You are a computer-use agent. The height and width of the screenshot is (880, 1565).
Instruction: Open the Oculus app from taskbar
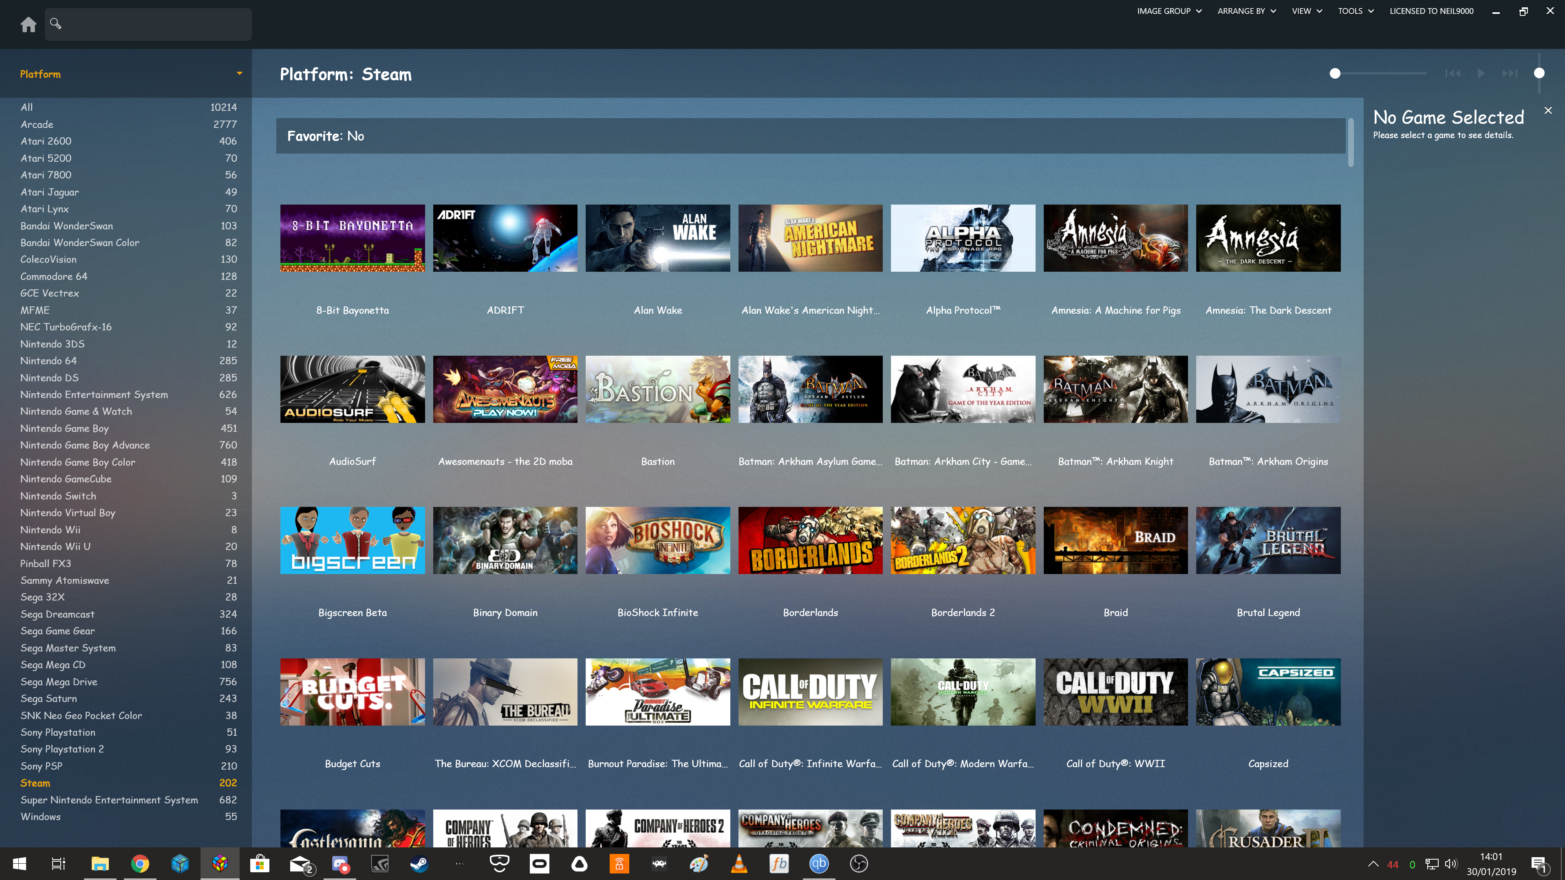click(x=540, y=864)
